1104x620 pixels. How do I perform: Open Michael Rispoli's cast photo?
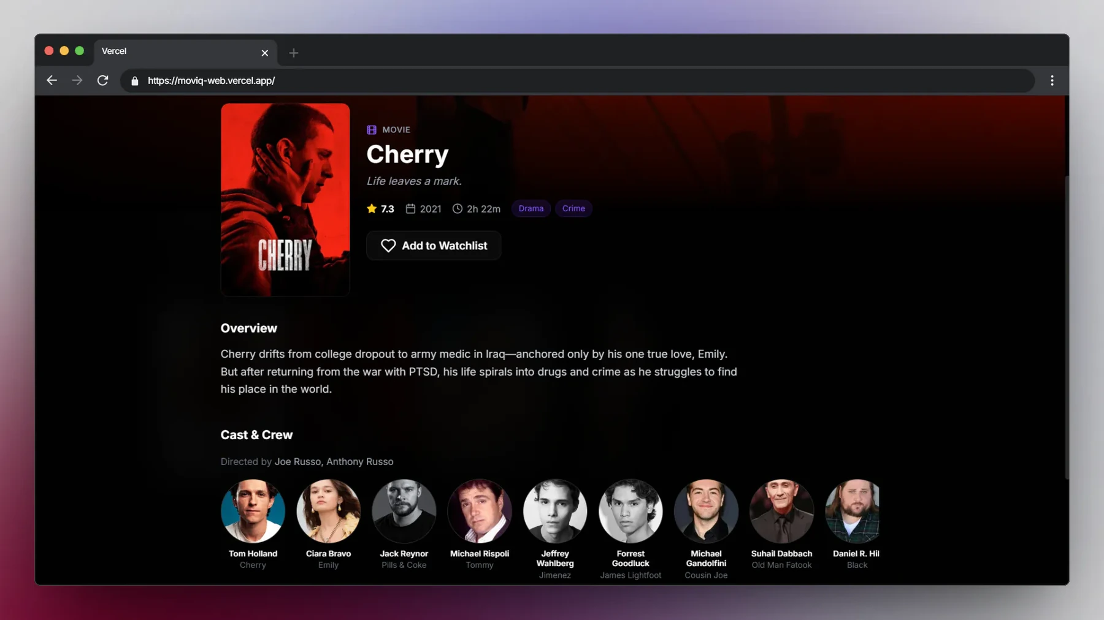coord(480,511)
